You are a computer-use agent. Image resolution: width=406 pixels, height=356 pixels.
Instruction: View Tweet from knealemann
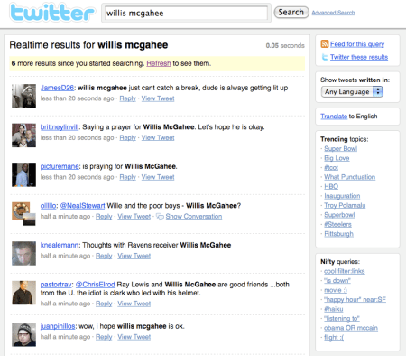(134, 256)
